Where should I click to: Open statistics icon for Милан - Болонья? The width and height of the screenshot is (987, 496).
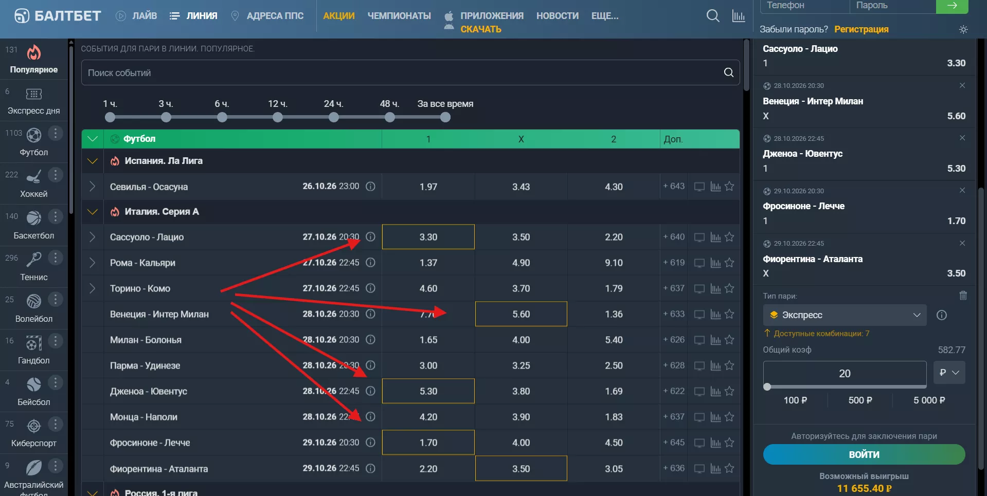point(715,340)
